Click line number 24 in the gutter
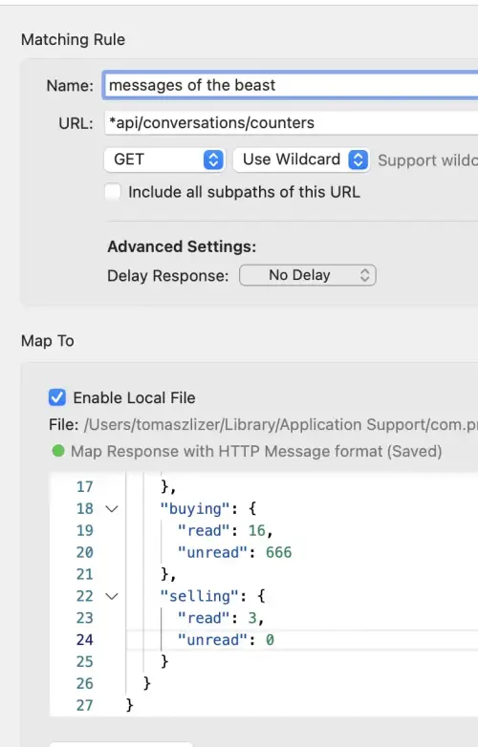 pyautogui.click(x=84, y=640)
